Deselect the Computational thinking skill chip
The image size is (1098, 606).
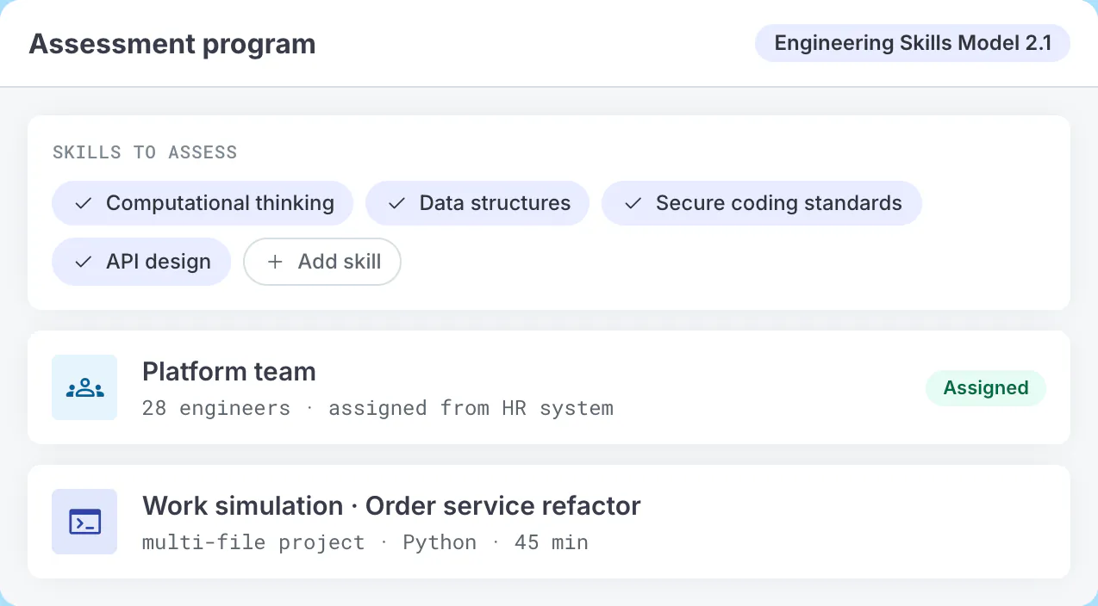[x=203, y=203]
